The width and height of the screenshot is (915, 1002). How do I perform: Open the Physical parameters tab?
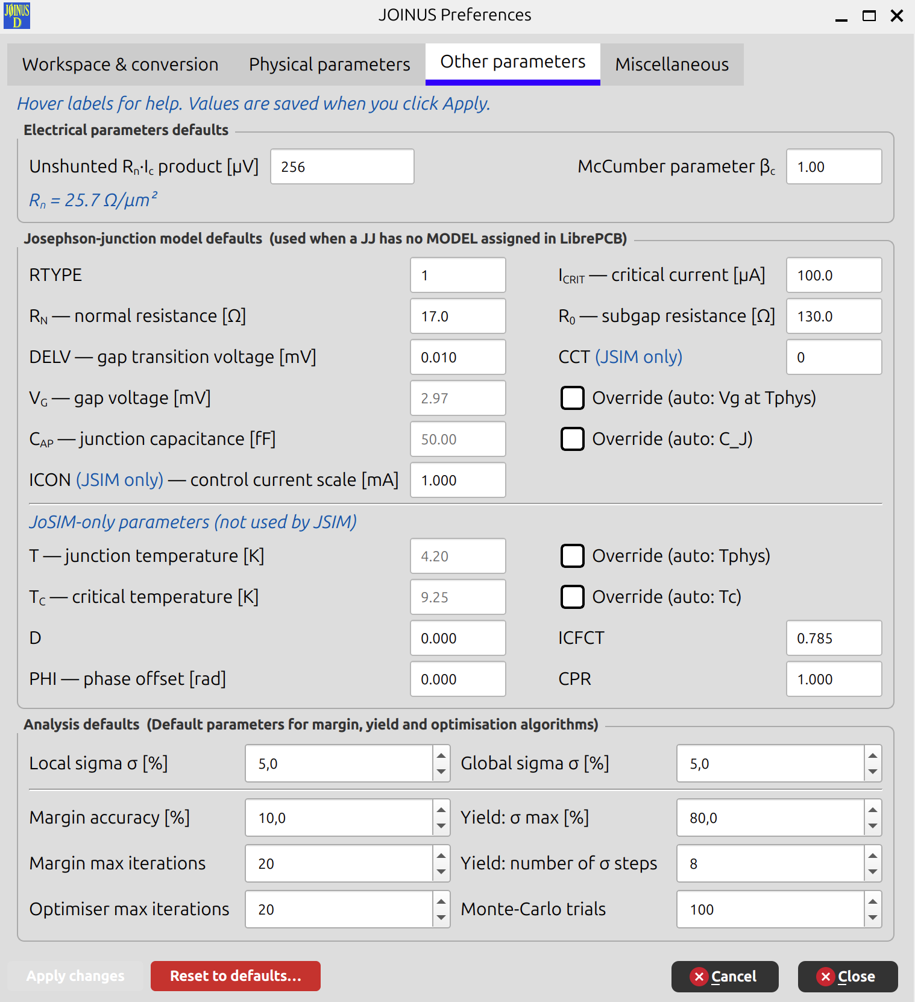tap(330, 65)
